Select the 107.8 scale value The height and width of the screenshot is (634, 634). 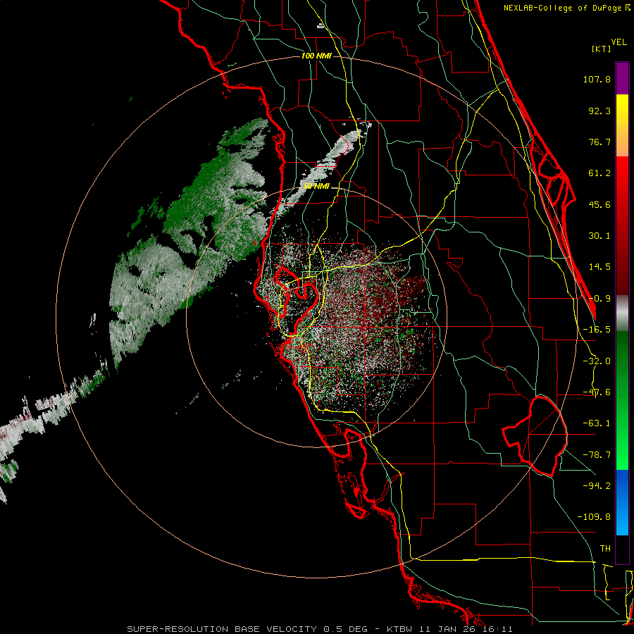tap(597, 79)
